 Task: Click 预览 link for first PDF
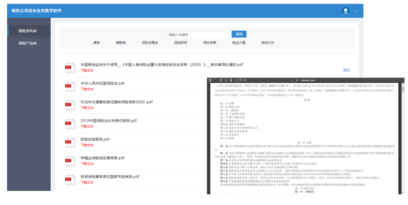(x=346, y=70)
